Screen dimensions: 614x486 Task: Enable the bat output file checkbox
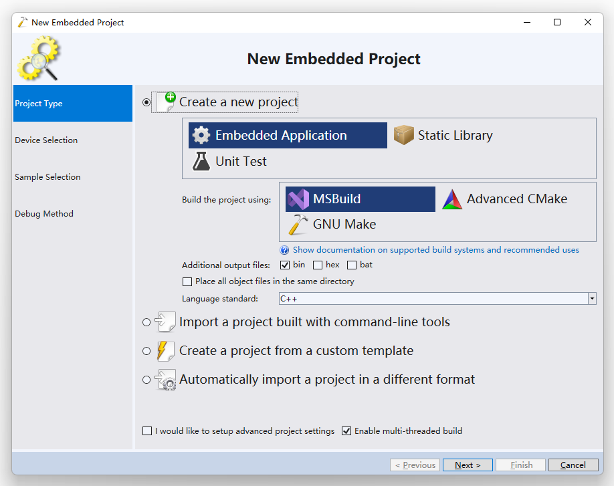tap(352, 265)
